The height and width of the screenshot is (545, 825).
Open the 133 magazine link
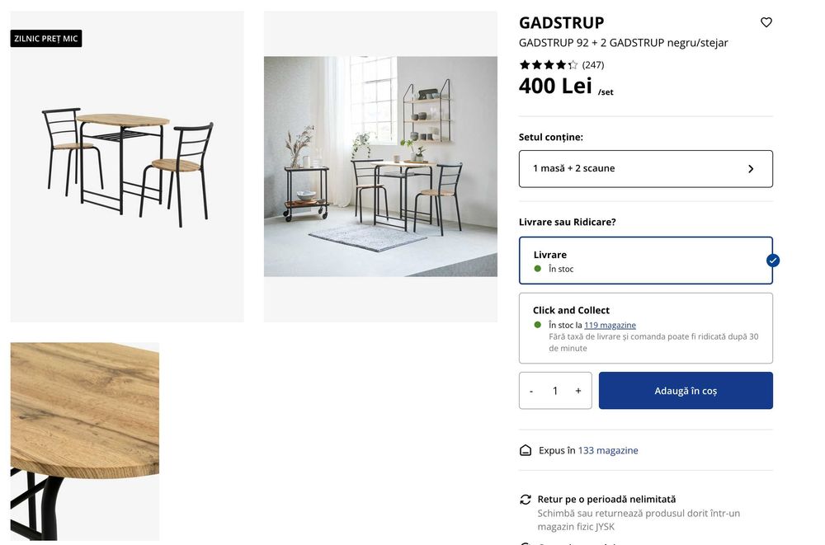(608, 450)
